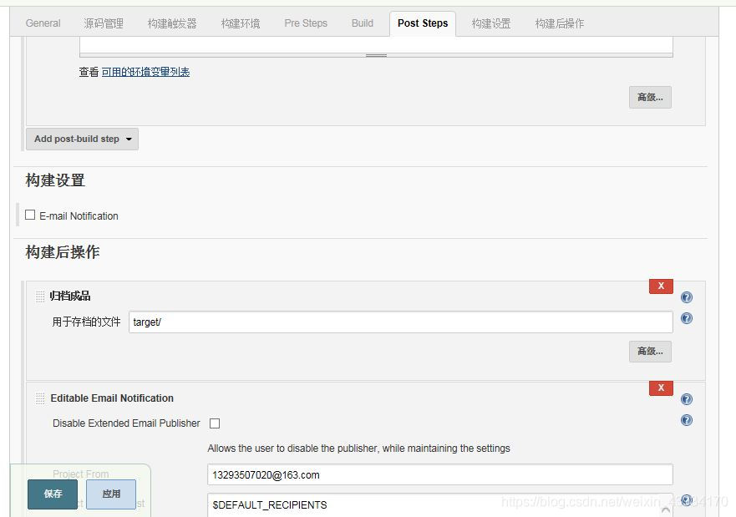The height and width of the screenshot is (517, 736).
Task: Click 构建设置 section heading
Action: [55, 180]
